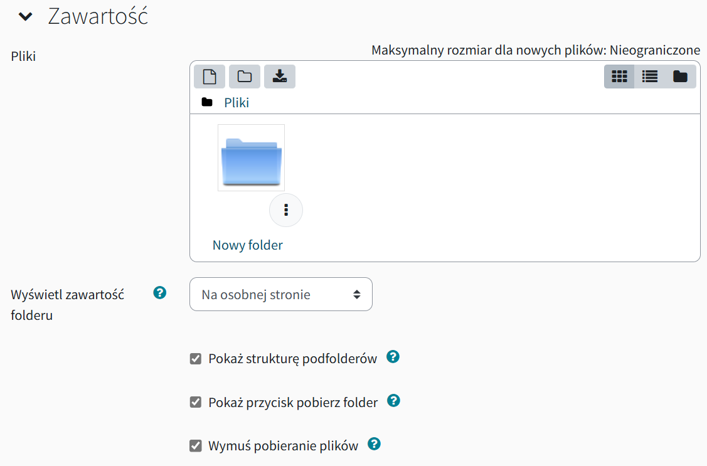This screenshot has width=707, height=466.
Task: Click the Pliki breadcrumb link
Action: 237,103
